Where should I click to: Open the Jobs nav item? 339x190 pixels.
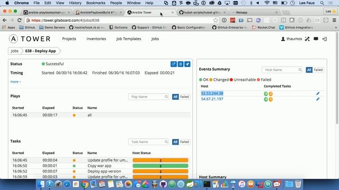155,39
